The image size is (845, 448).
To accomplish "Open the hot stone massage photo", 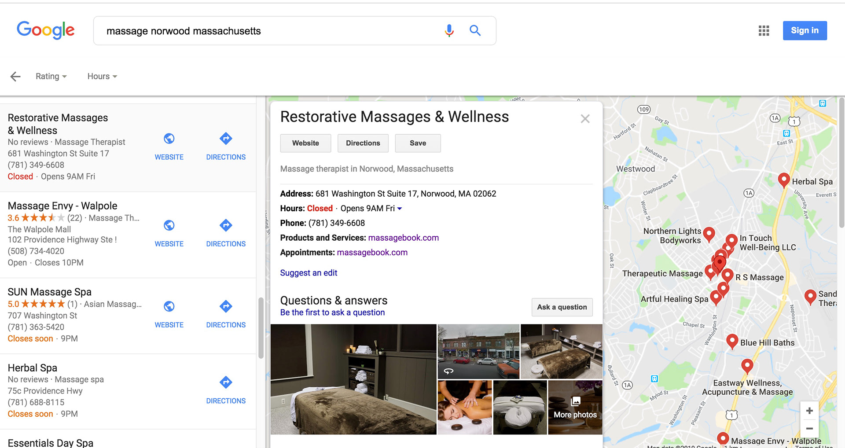I will point(465,408).
